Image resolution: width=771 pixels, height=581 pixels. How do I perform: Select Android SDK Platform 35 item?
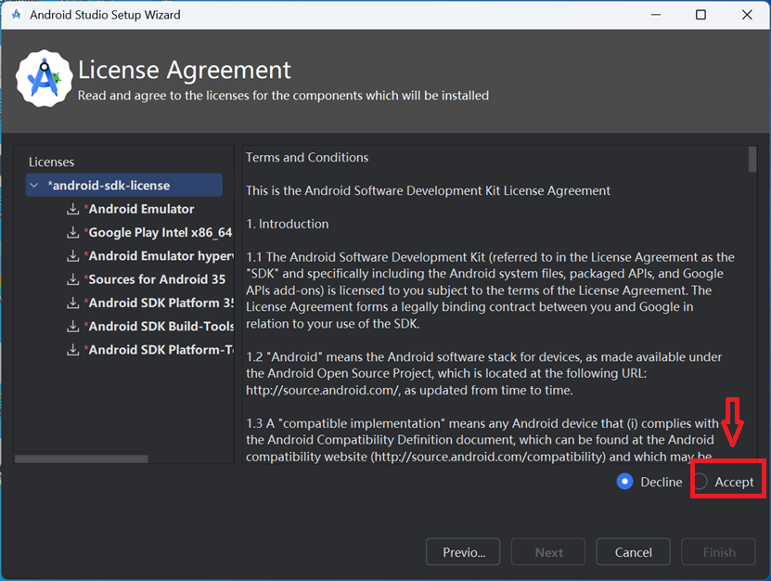coord(159,303)
